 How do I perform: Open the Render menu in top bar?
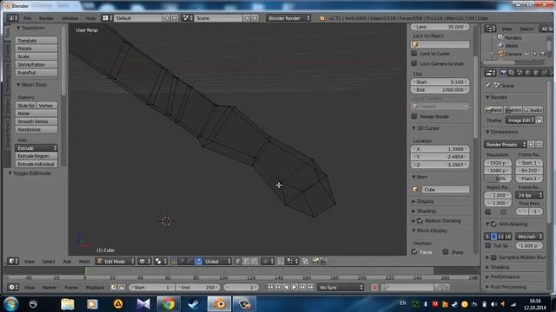[x=46, y=18]
